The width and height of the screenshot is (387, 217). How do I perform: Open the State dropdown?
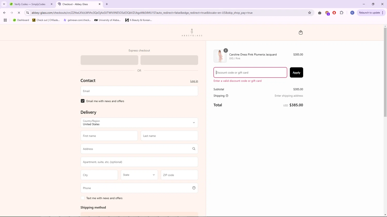click(139, 175)
